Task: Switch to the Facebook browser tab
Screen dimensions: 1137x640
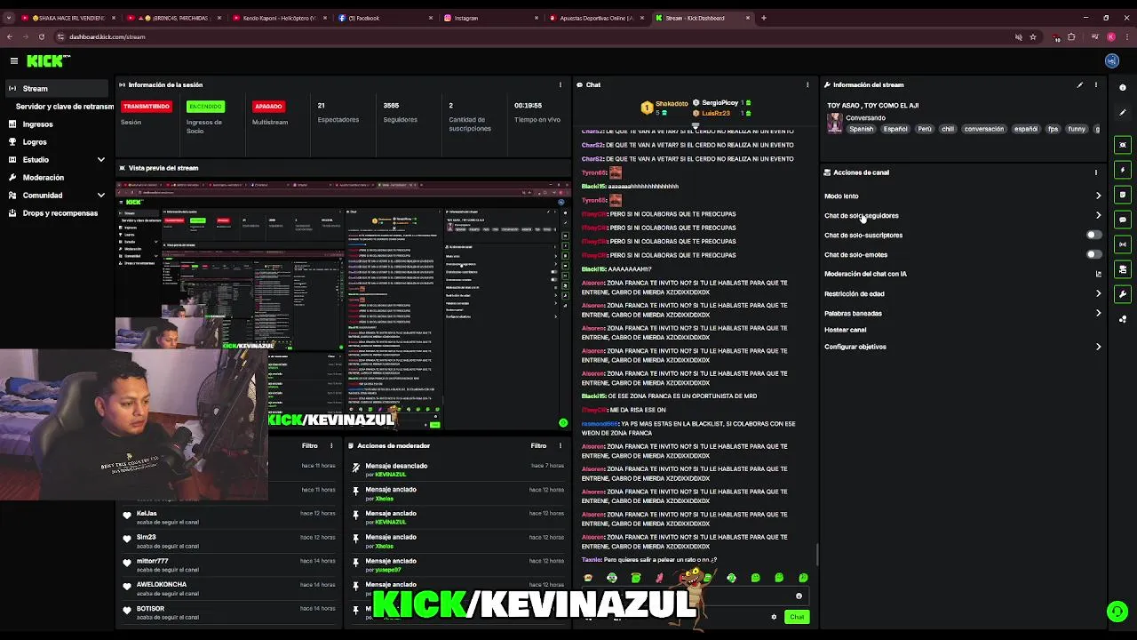Action: pyautogui.click(x=386, y=18)
